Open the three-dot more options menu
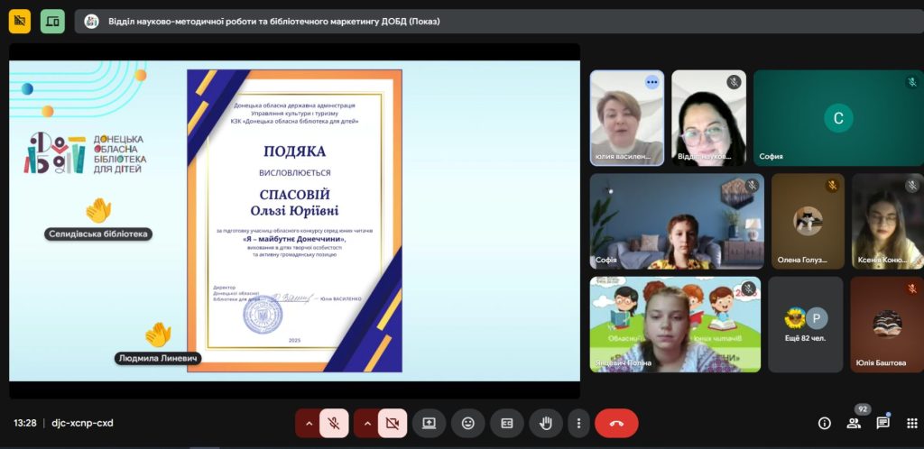This screenshot has height=449, width=924. [x=577, y=423]
